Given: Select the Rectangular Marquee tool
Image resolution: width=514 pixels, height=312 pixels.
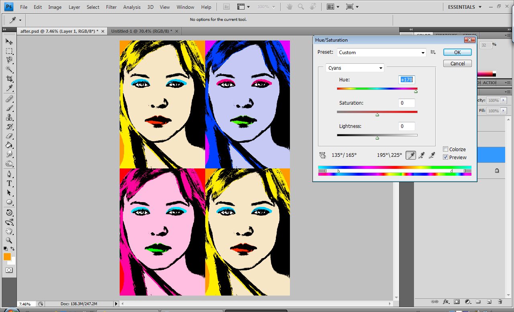Looking at the screenshot, I should tap(9, 51).
